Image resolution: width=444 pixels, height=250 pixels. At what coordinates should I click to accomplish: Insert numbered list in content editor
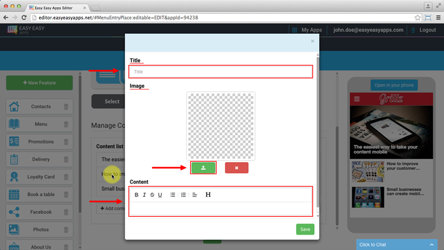(x=183, y=195)
